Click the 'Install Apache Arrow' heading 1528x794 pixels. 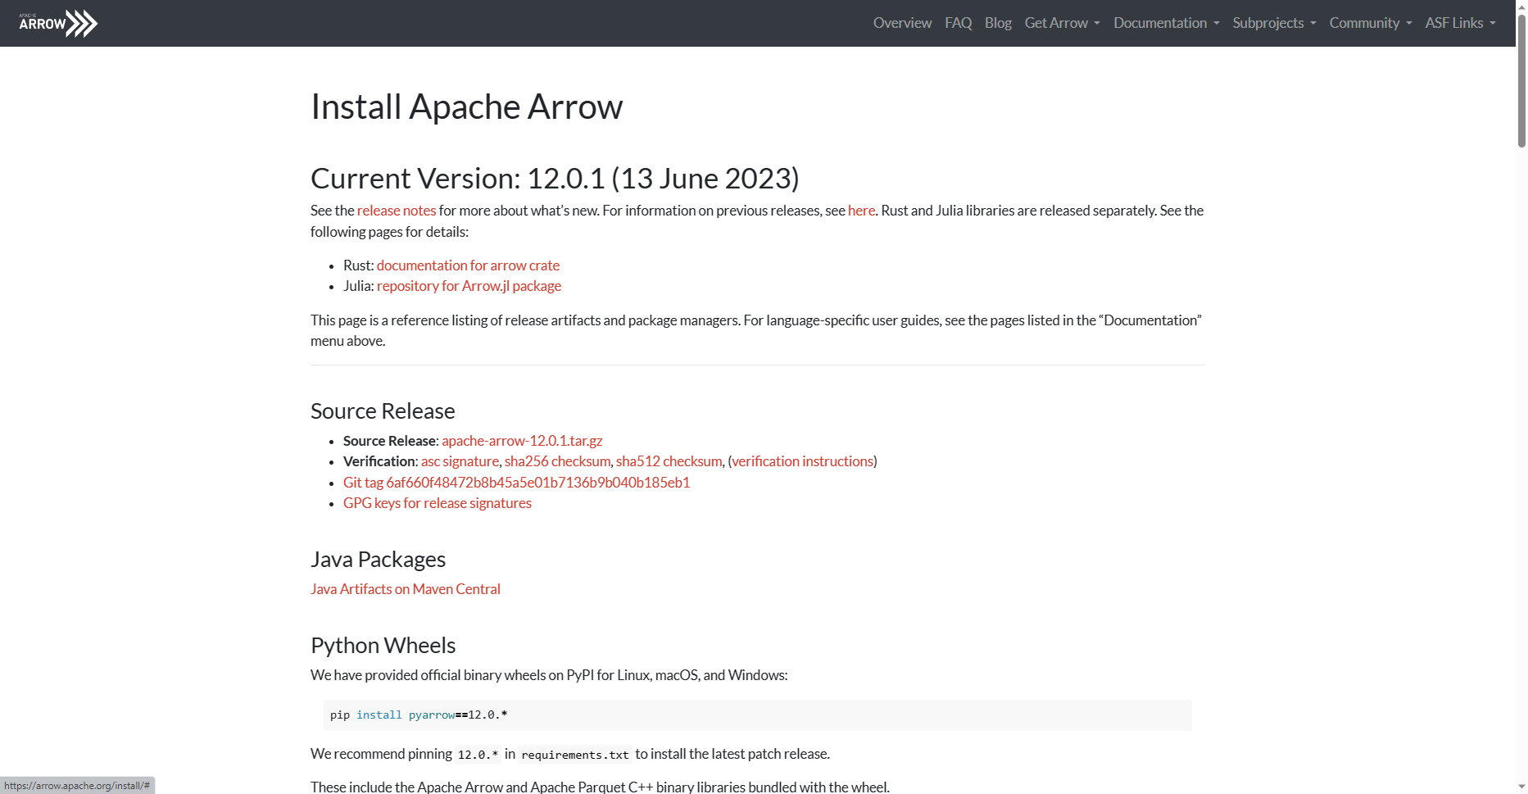[466, 107]
